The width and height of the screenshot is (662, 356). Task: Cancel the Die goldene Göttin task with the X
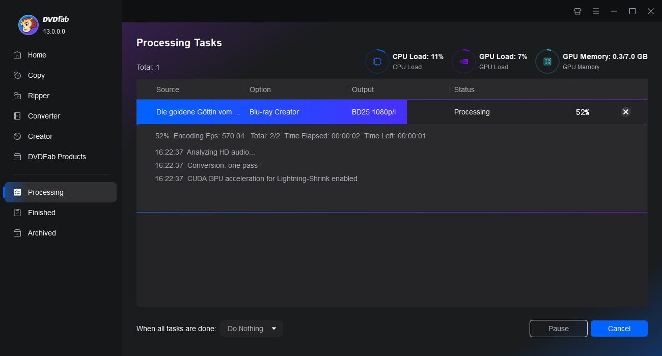click(x=626, y=112)
